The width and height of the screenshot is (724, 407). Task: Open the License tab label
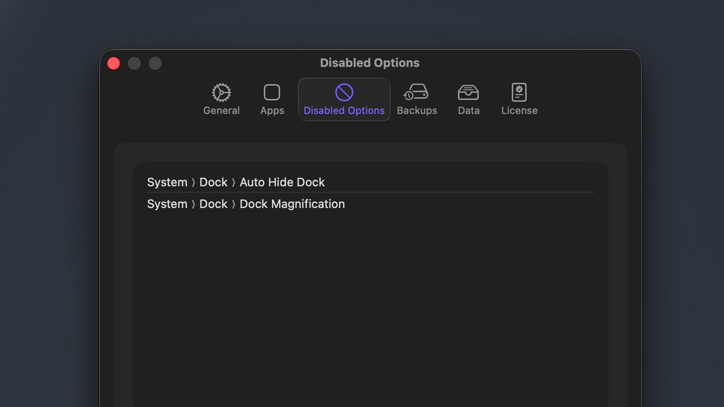[x=519, y=111]
